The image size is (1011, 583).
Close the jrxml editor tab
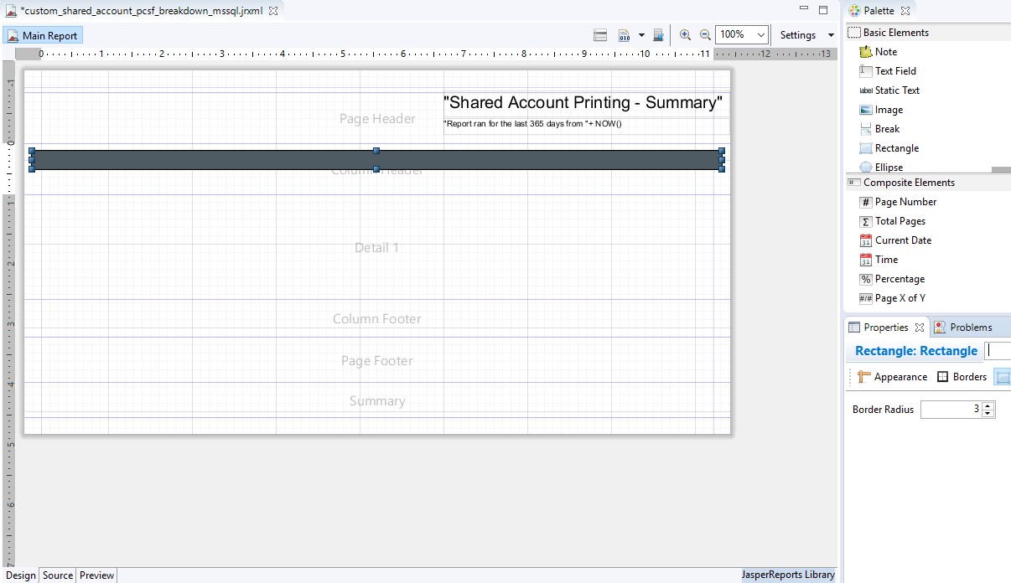click(x=273, y=11)
